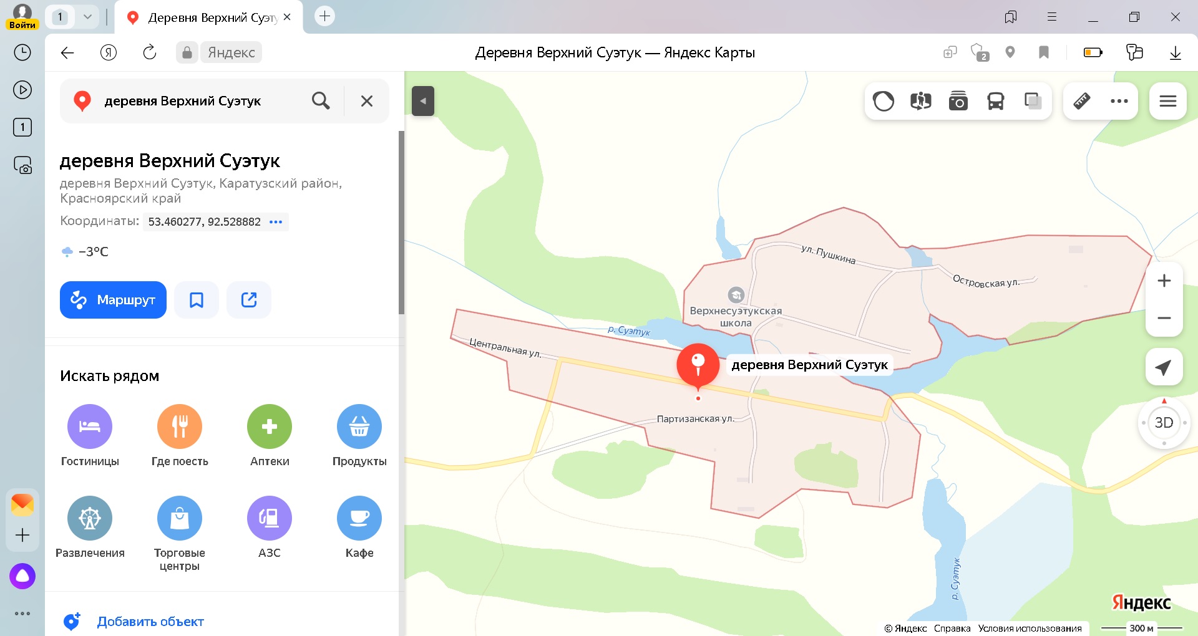Search nearby Развлечения
1198x636 pixels.
coord(90,528)
